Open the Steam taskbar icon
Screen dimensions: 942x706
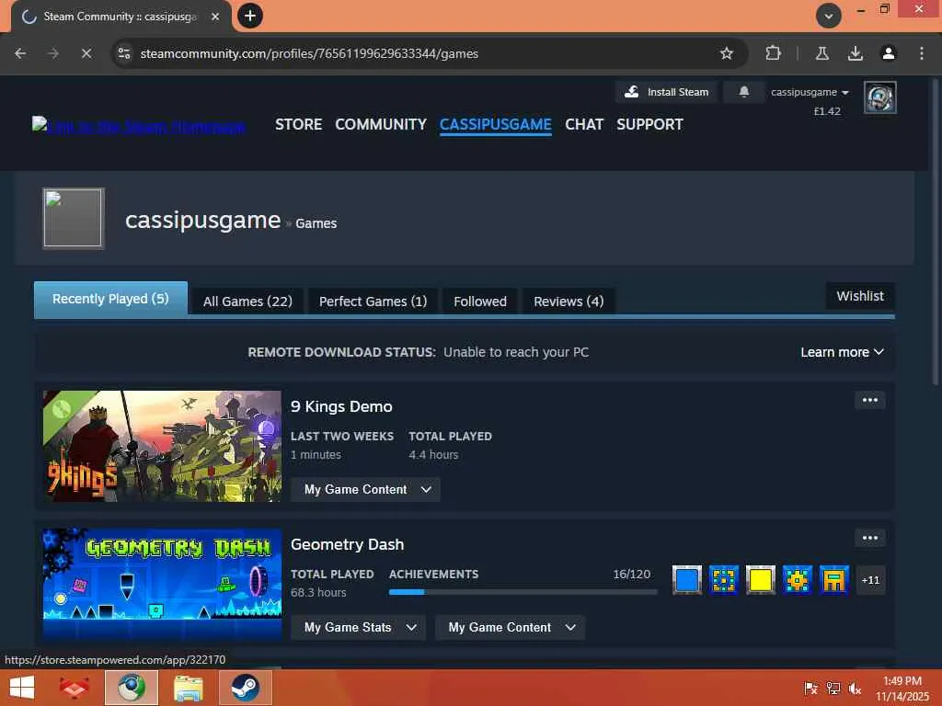245,688
